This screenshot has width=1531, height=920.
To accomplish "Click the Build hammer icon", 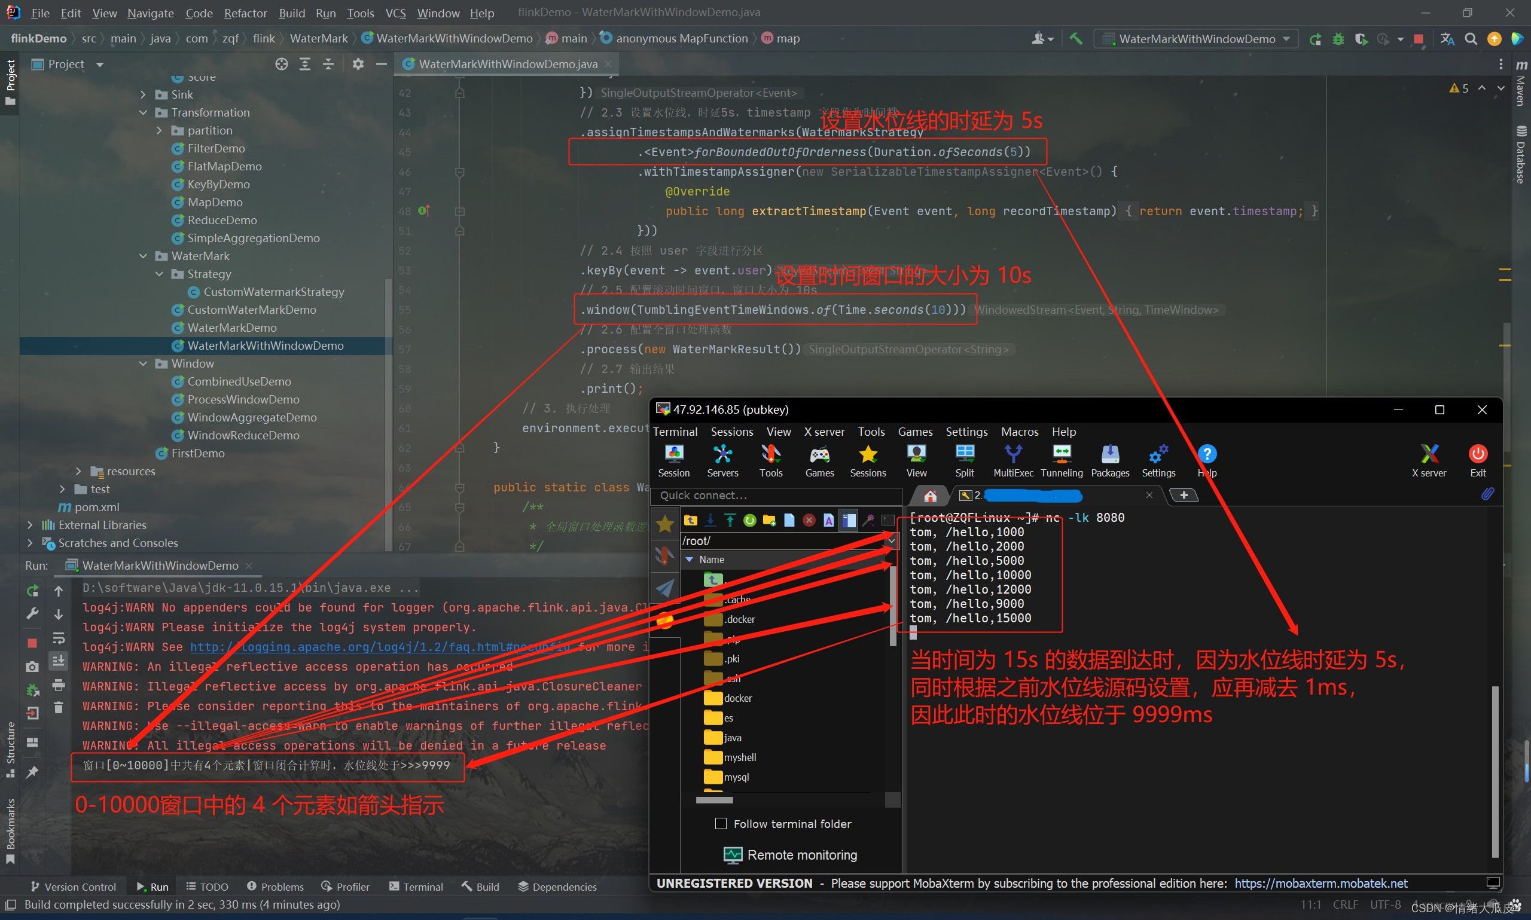I will [x=1076, y=38].
